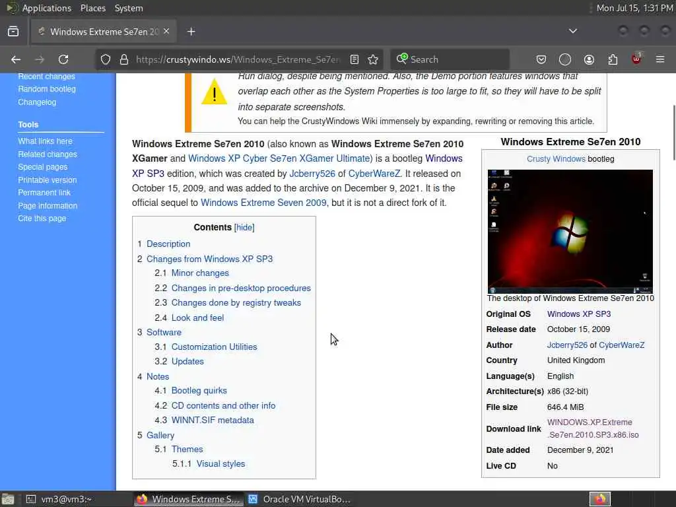Open the Firefox account icon

[589, 59]
